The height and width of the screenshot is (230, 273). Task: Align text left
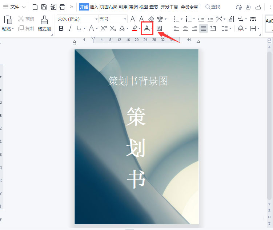[176, 28]
